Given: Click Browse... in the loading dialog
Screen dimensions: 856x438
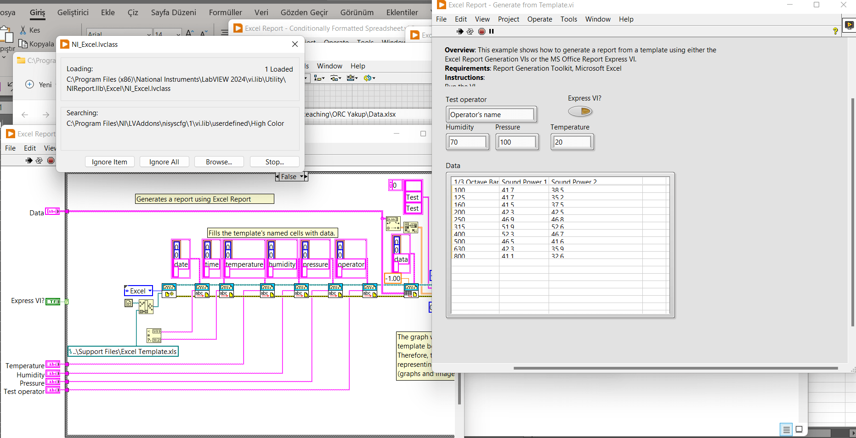Looking at the screenshot, I should (x=219, y=162).
